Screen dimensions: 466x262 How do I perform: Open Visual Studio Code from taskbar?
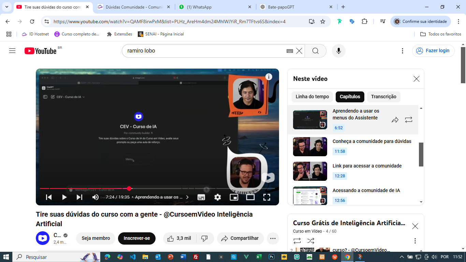pos(132,257)
